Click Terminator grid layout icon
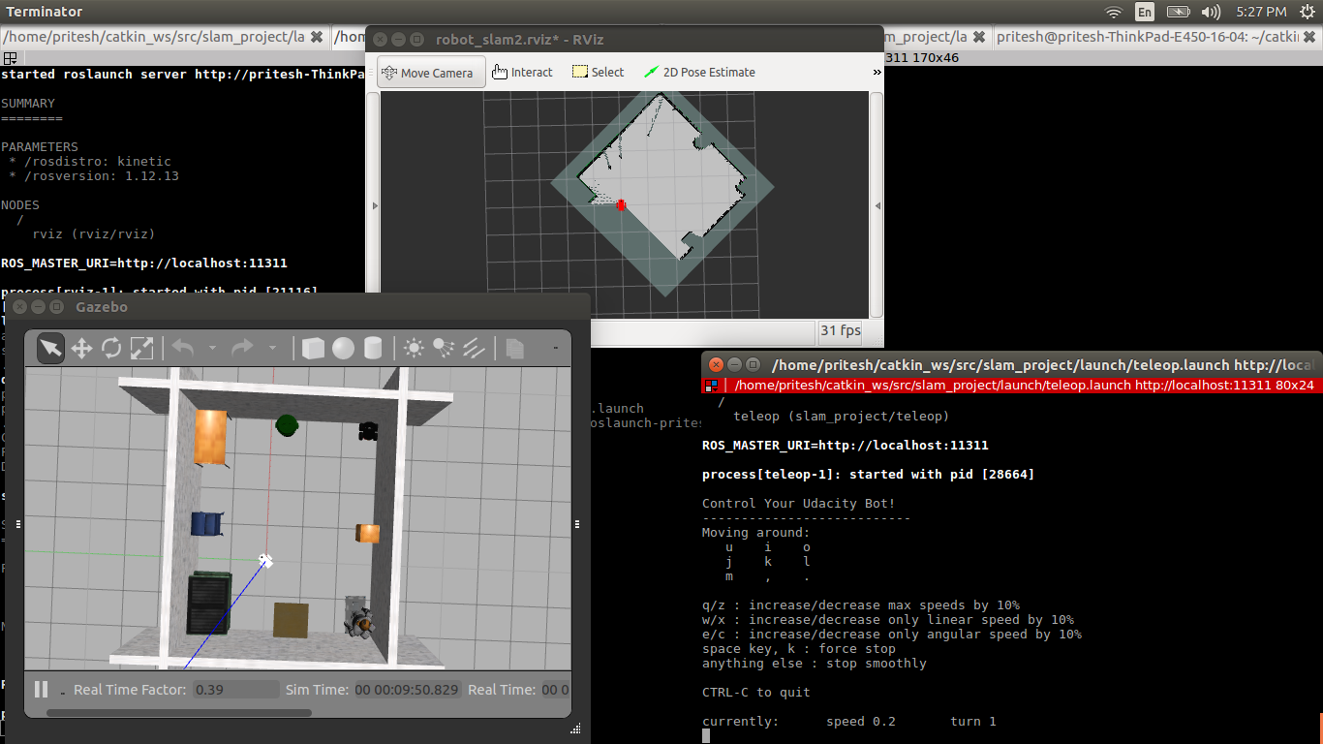The height and width of the screenshot is (744, 1323). click(x=9, y=58)
